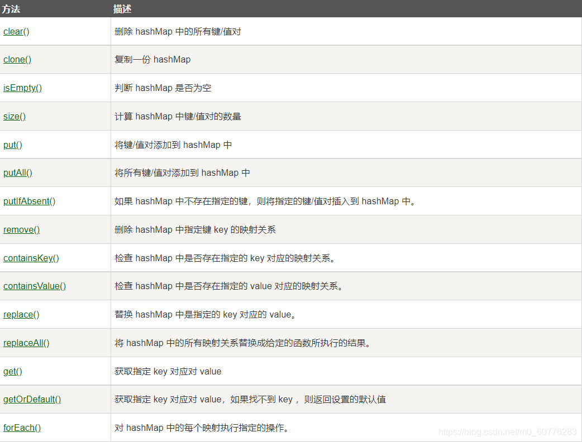The width and height of the screenshot is (582, 442).
Task: Open the putIfAbsent() method link
Action: pyautogui.click(x=29, y=201)
